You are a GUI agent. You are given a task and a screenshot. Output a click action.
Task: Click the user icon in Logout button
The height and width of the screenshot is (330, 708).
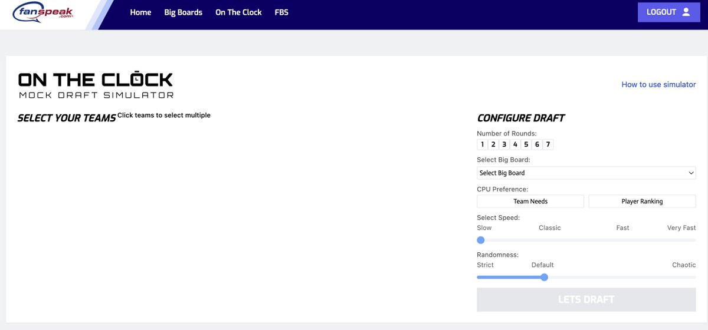point(686,12)
